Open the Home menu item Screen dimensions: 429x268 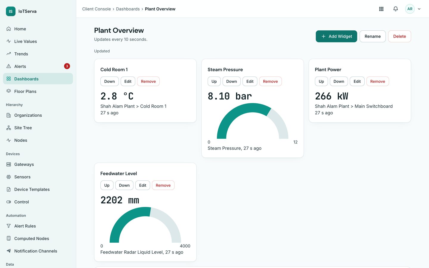[38, 29]
